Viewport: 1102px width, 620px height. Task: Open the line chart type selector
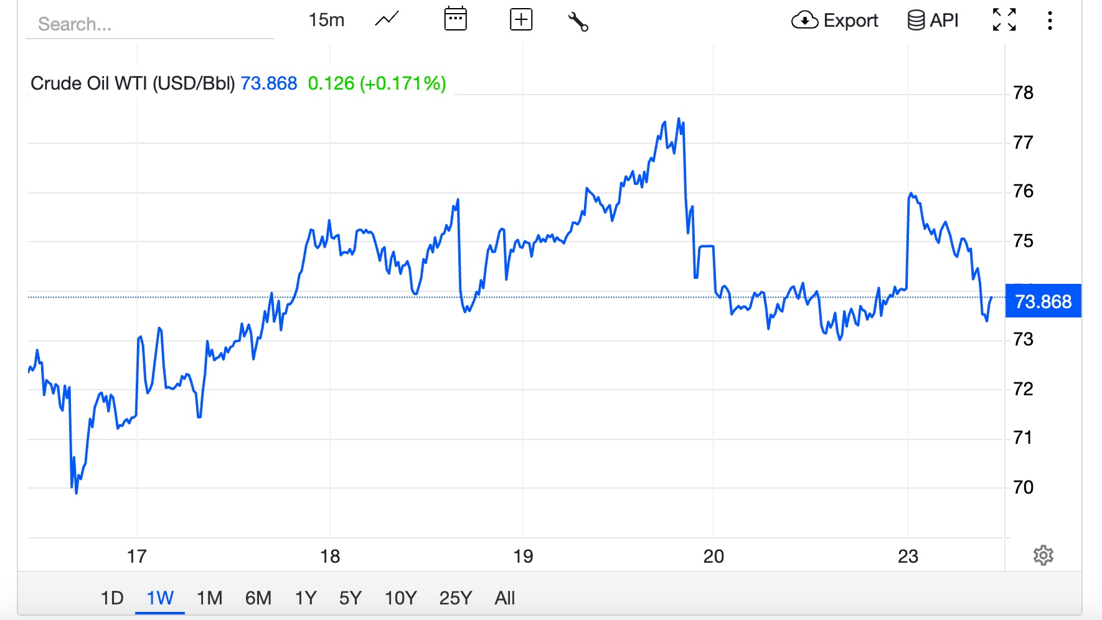point(387,20)
